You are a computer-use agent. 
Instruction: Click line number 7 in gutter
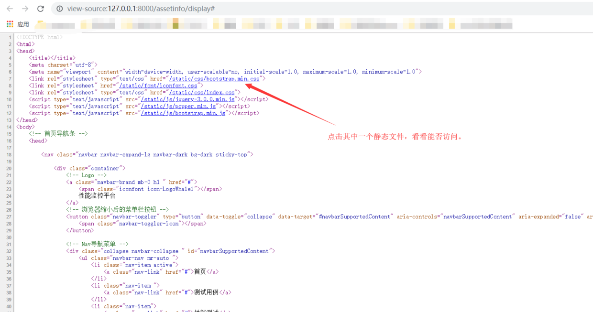pyautogui.click(x=10, y=78)
